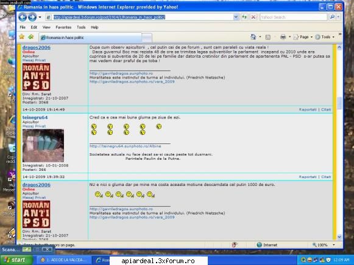Click the Yahoo search magnifier icon

(x=332, y=17)
